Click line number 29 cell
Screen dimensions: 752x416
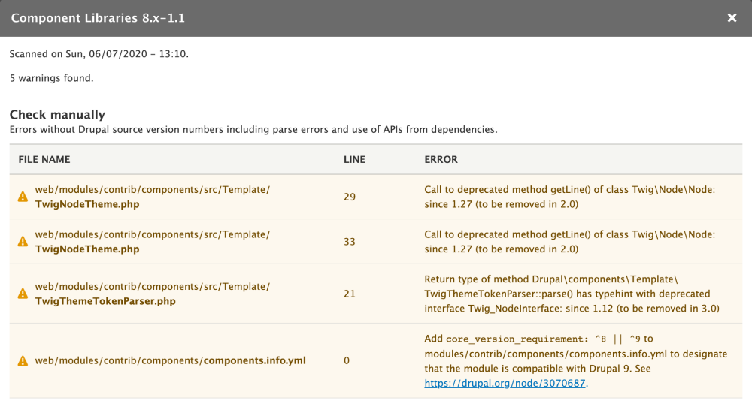350,197
